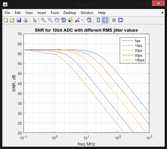This screenshot has width=167, height=149.
Task: Click the yellow 20ps legend line sample
Action: pyautogui.click(x=128, y=50)
